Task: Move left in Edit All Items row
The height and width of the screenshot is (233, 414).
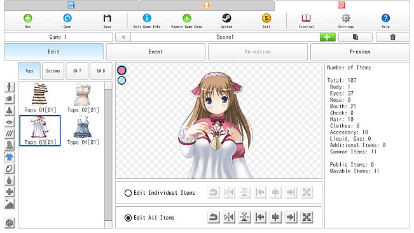Action: pos(260,217)
